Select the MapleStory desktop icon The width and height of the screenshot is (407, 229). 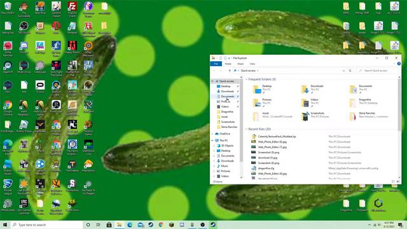(x=88, y=166)
